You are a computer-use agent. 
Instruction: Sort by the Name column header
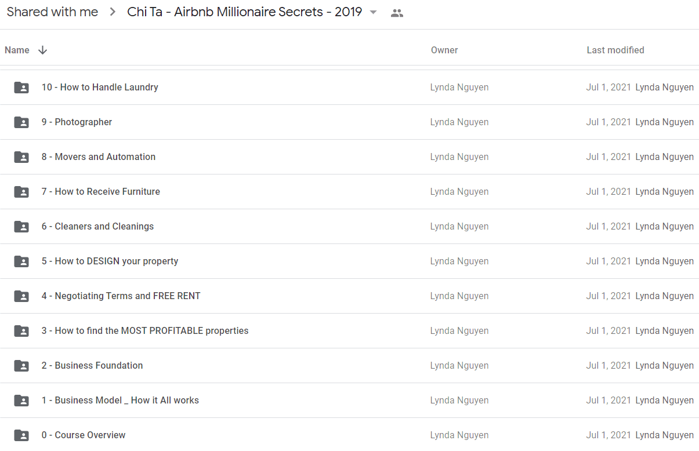[17, 50]
